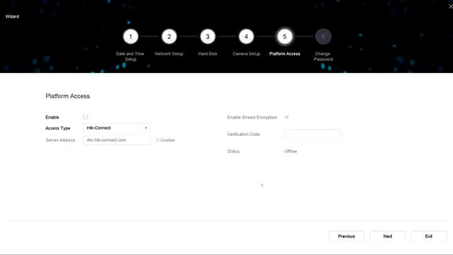Select step 2 circle icon
This screenshot has width=453, height=255.
point(169,37)
